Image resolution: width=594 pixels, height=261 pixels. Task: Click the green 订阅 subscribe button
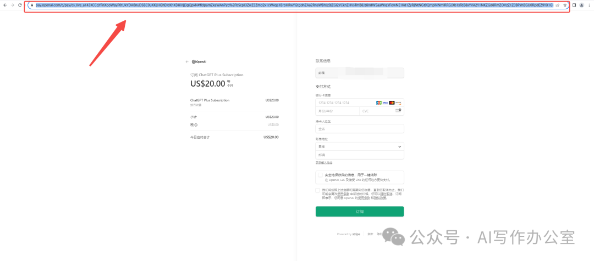[359, 211]
